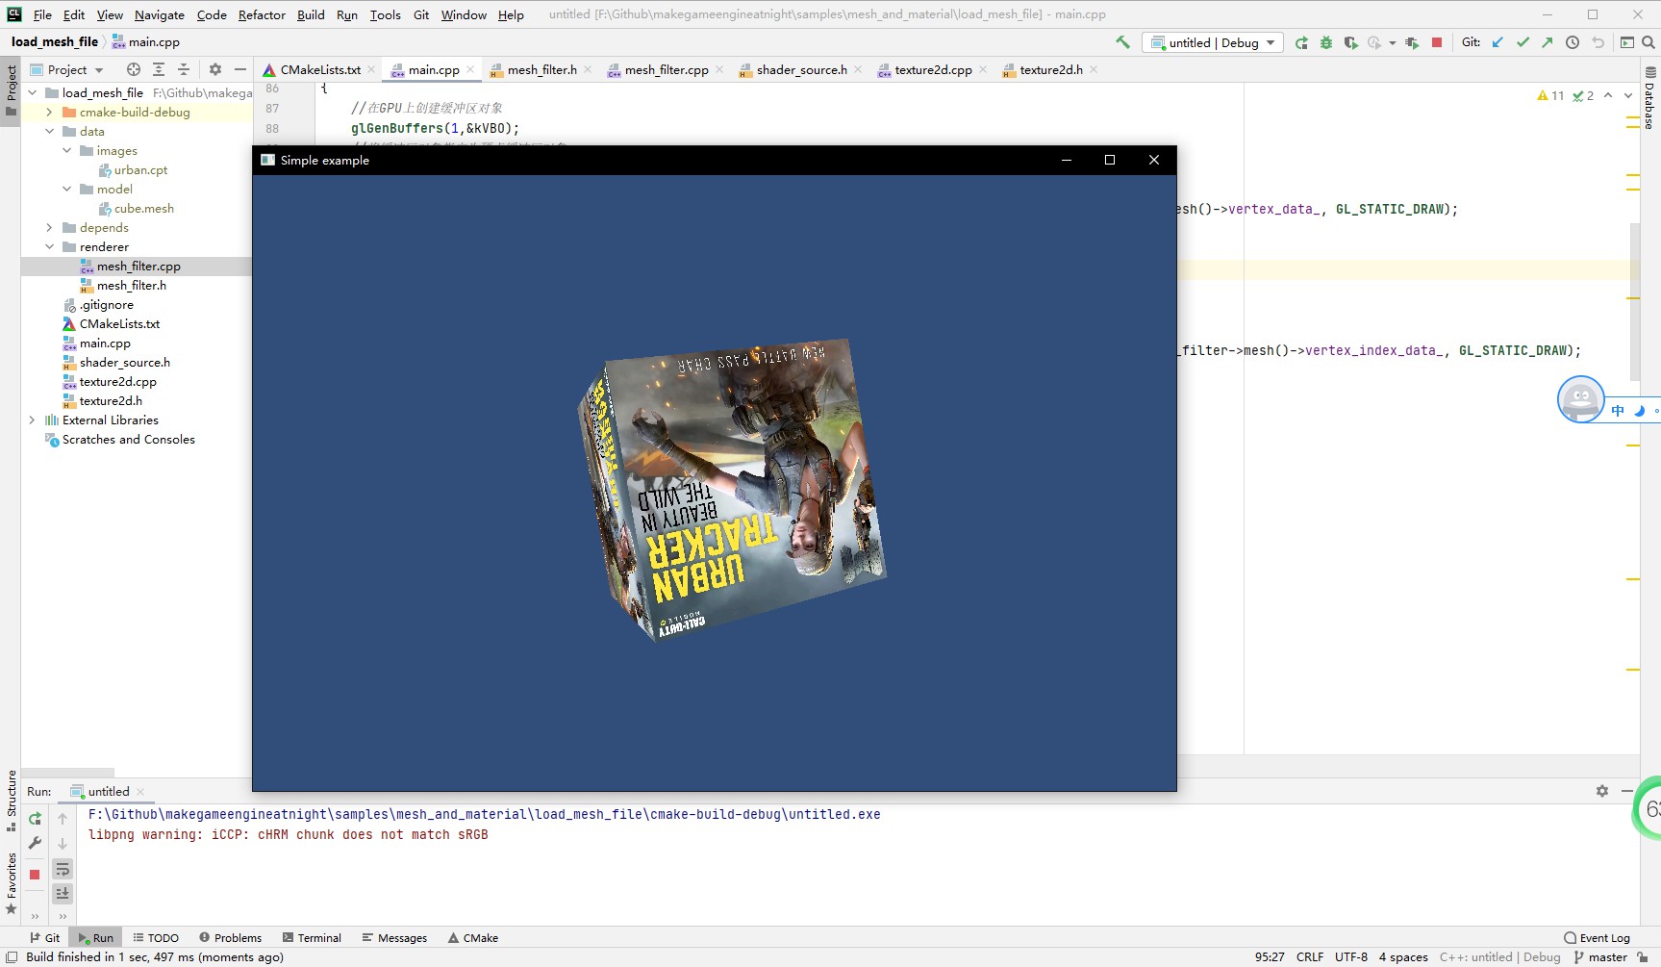Push commits with green Git arrow

1547,42
